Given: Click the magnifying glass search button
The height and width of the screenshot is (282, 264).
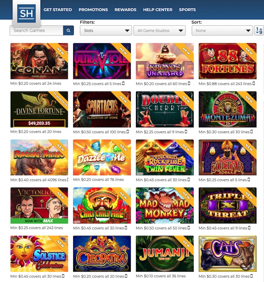Looking at the screenshot, I should click(x=68, y=30).
